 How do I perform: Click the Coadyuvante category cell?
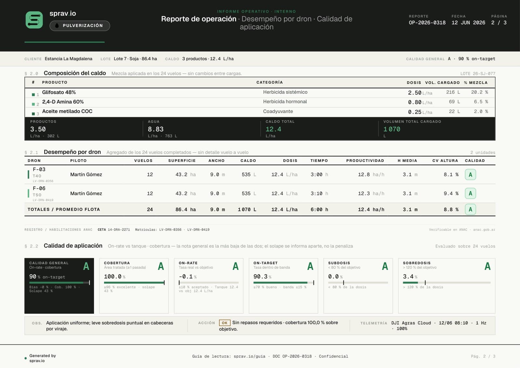(x=278, y=112)
